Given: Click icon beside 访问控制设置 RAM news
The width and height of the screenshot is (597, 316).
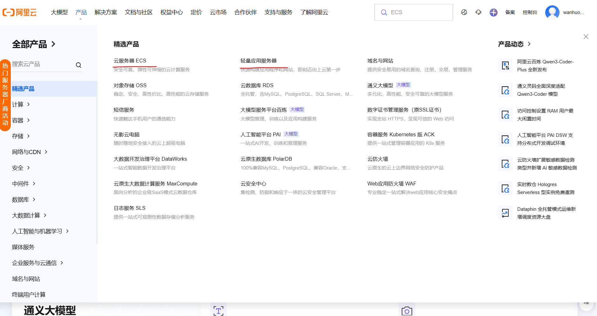Looking at the screenshot, I should coord(505,115).
